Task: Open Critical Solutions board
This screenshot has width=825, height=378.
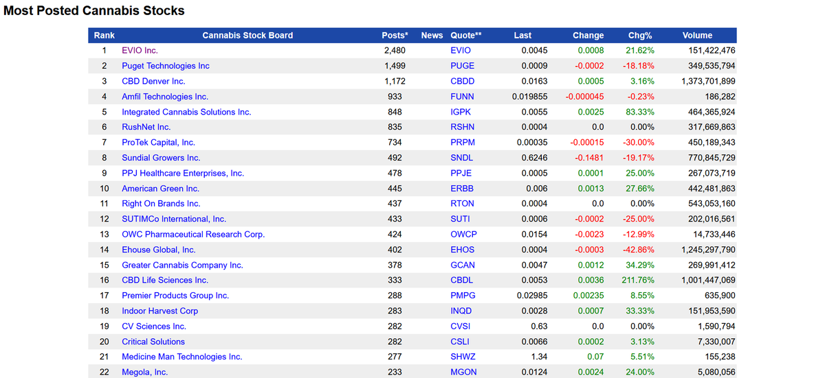Action: pyautogui.click(x=153, y=342)
